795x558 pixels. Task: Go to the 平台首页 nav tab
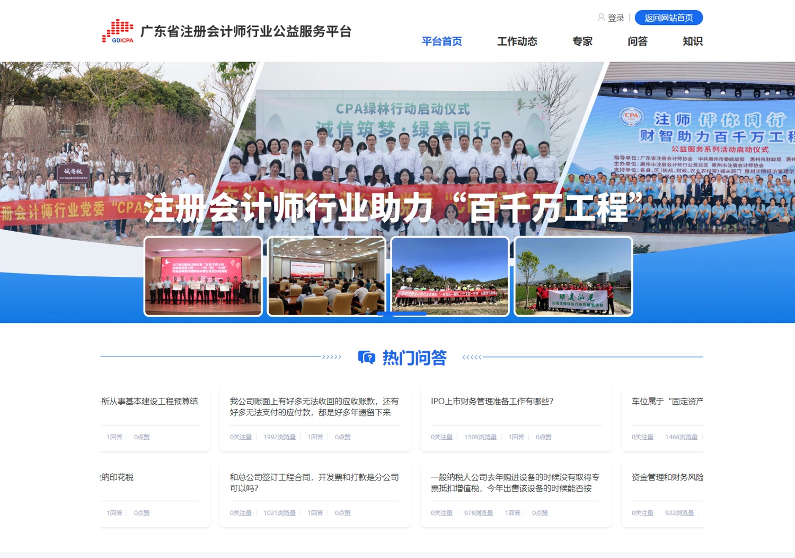point(441,41)
